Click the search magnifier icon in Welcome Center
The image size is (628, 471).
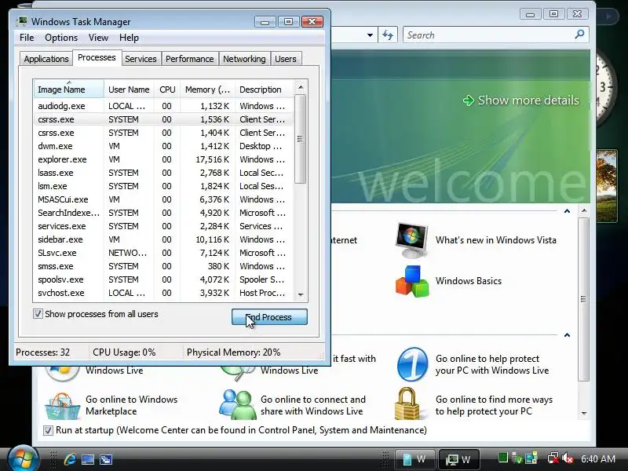579,35
